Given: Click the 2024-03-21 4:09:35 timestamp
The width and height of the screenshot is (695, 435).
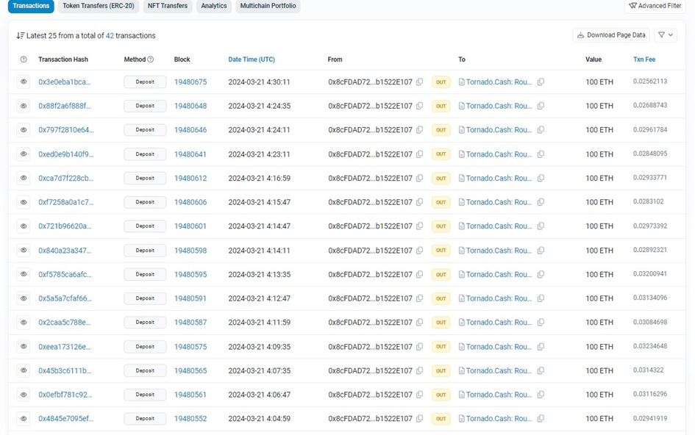Looking at the screenshot, I should pos(260,346).
